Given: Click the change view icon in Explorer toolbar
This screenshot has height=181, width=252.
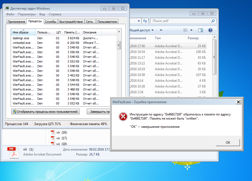Looking at the screenshot, I should coord(186,30).
